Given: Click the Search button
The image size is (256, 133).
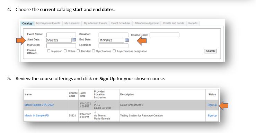Looking at the screenshot, I should pyautogui.click(x=210, y=51).
